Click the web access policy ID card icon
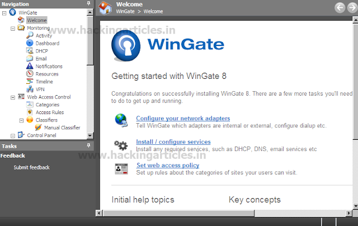 pos(121,169)
